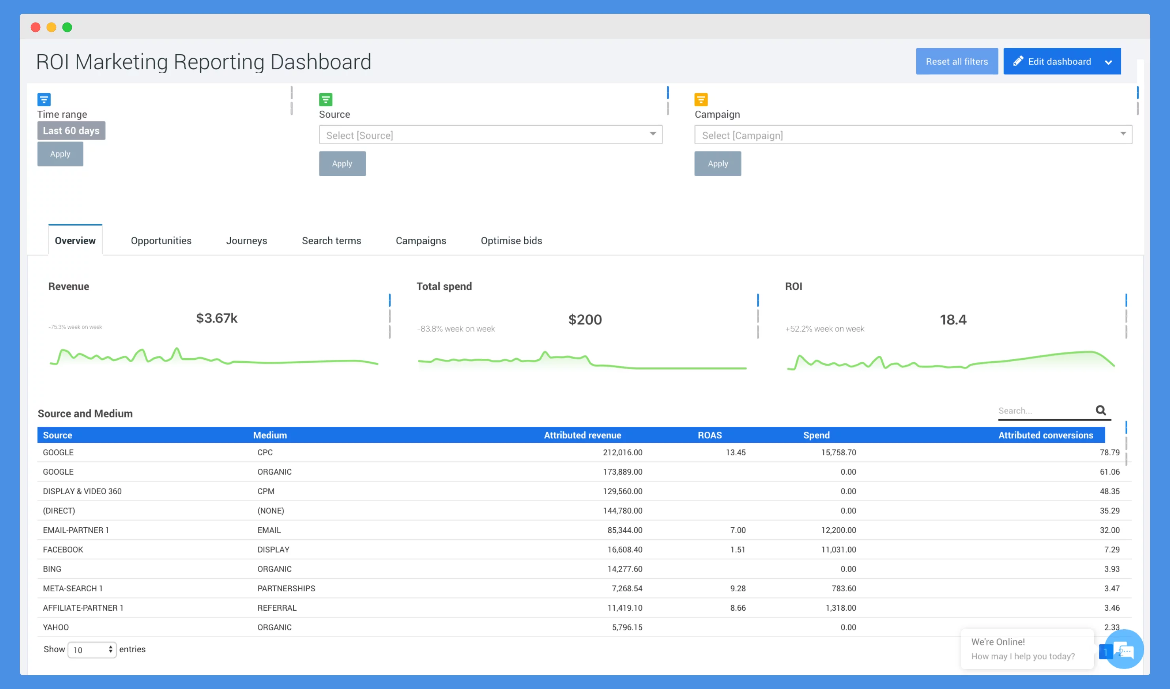Switch to the Overview tab
This screenshot has width=1170, height=689.
click(x=75, y=240)
